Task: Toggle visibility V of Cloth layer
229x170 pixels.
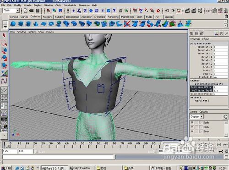Action: pos(192,127)
